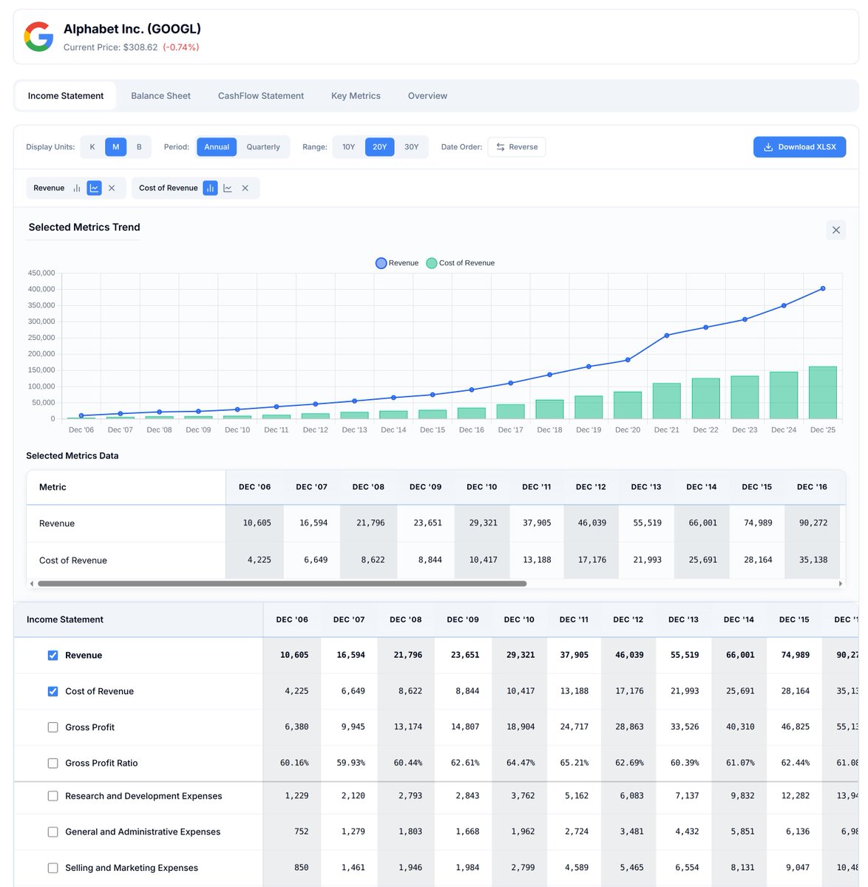Click the Dec '25 cost of revenue bar
The height and width of the screenshot is (887, 868).
823,392
